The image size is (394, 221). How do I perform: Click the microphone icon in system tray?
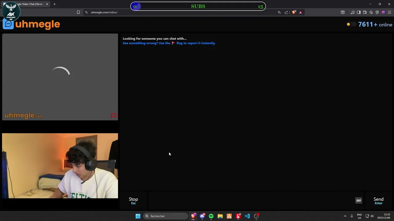click(x=352, y=216)
